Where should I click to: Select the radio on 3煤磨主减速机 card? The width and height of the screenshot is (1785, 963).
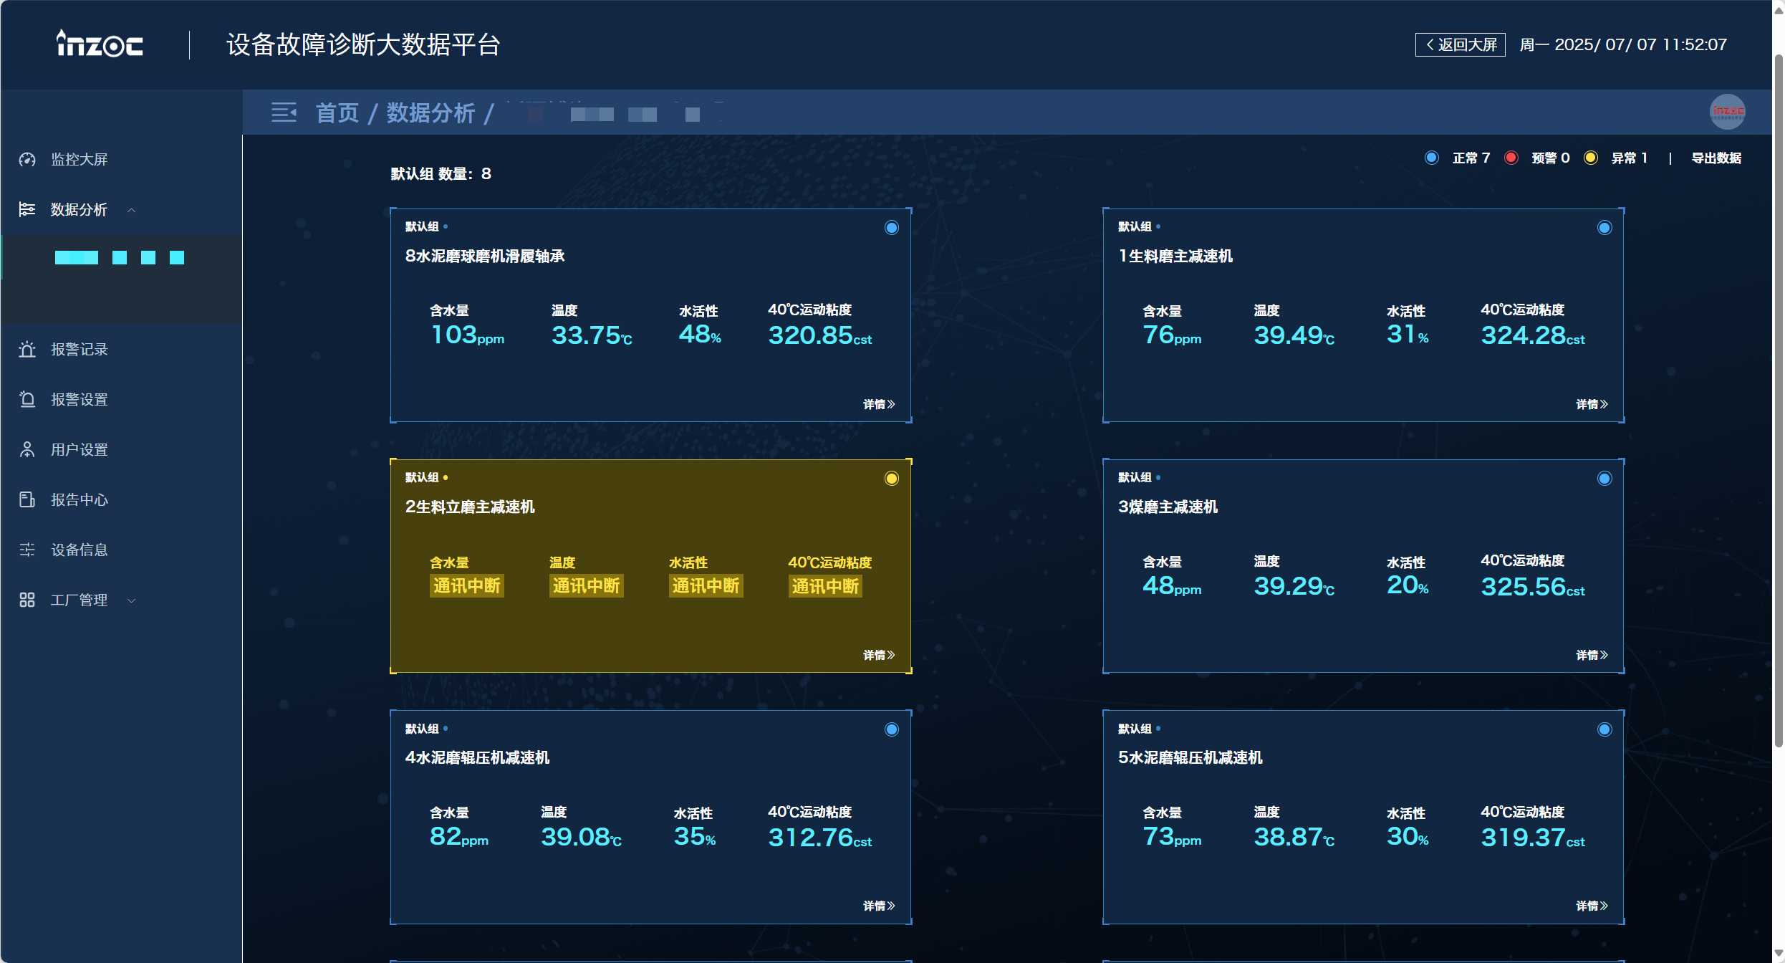[1604, 477]
